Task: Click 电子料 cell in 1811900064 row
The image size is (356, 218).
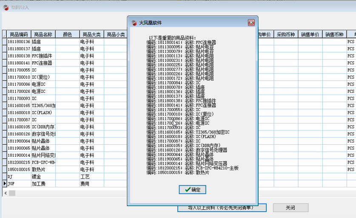Action: [92, 141]
